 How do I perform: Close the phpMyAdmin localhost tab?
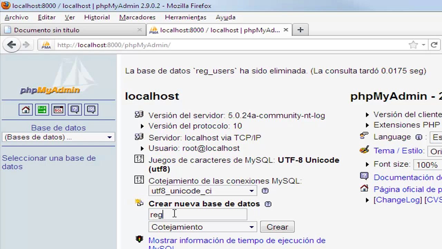click(x=286, y=30)
